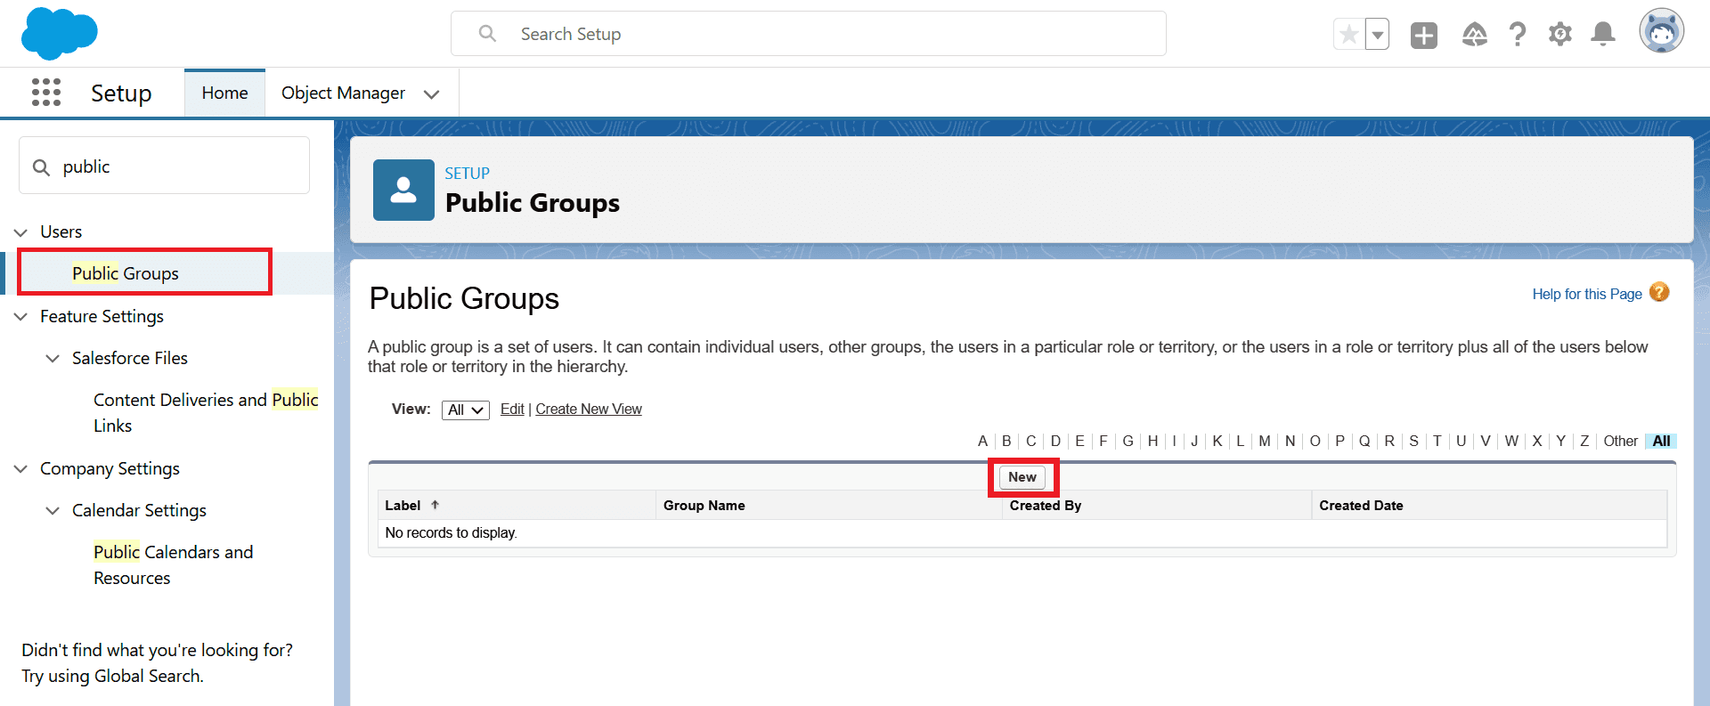Filter groups by letter W
1710x706 pixels.
click(1511, 442)
